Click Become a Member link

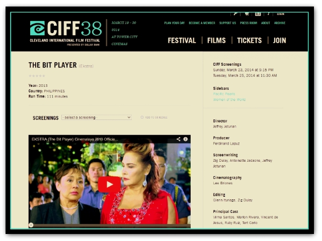click(x=202, y=23)
